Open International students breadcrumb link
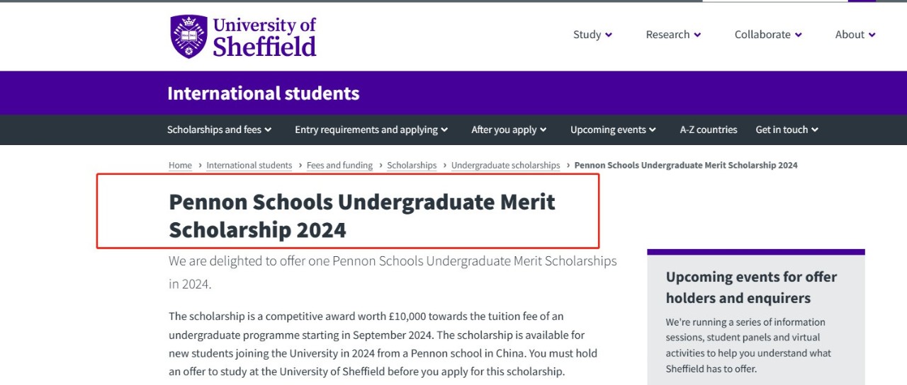 pyautogui.click(x=249, y=165)
